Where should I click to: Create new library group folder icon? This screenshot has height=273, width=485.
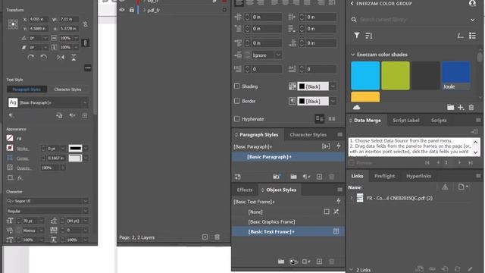[x=450, y=108]
